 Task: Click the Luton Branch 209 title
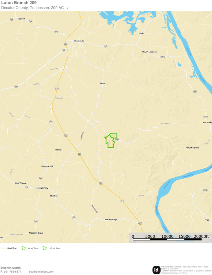(x=19, y=3)
